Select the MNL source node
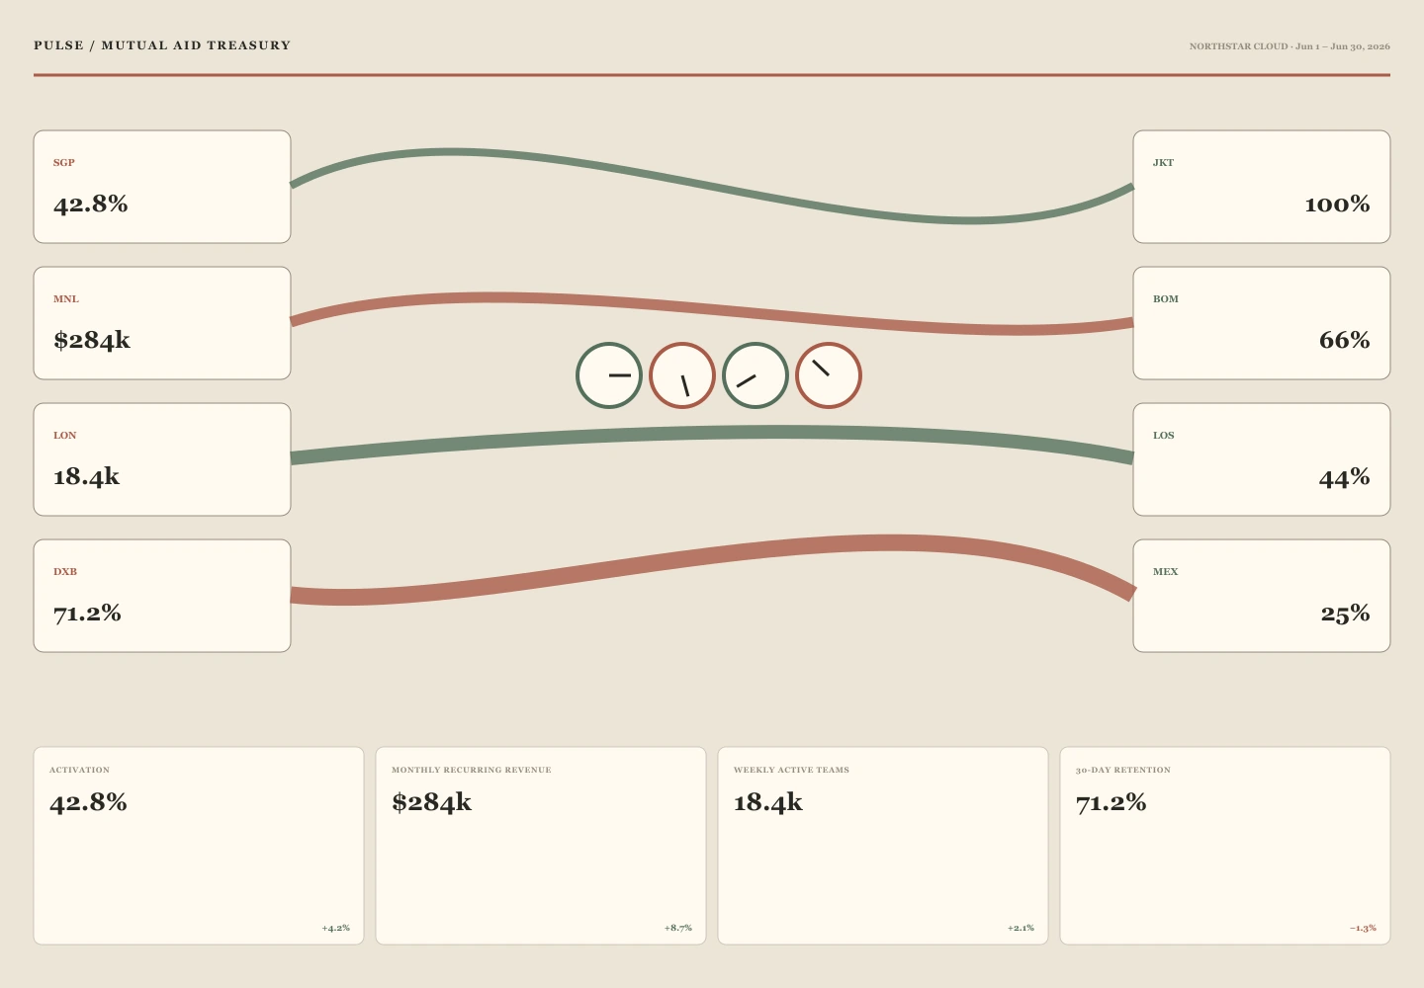Image resolution: width=1424 pixels, height=988 pixels. coord(162,323)
